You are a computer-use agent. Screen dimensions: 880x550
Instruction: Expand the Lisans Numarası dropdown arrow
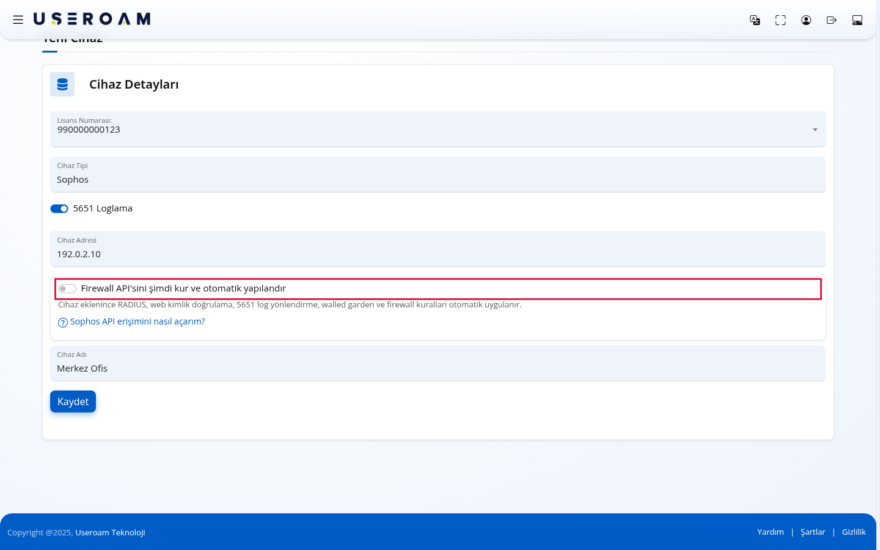(x=815, y=130)
